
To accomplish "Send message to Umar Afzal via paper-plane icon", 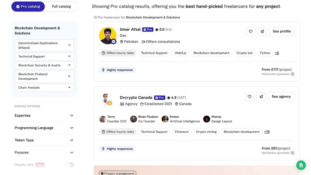I will pos(262,31).
